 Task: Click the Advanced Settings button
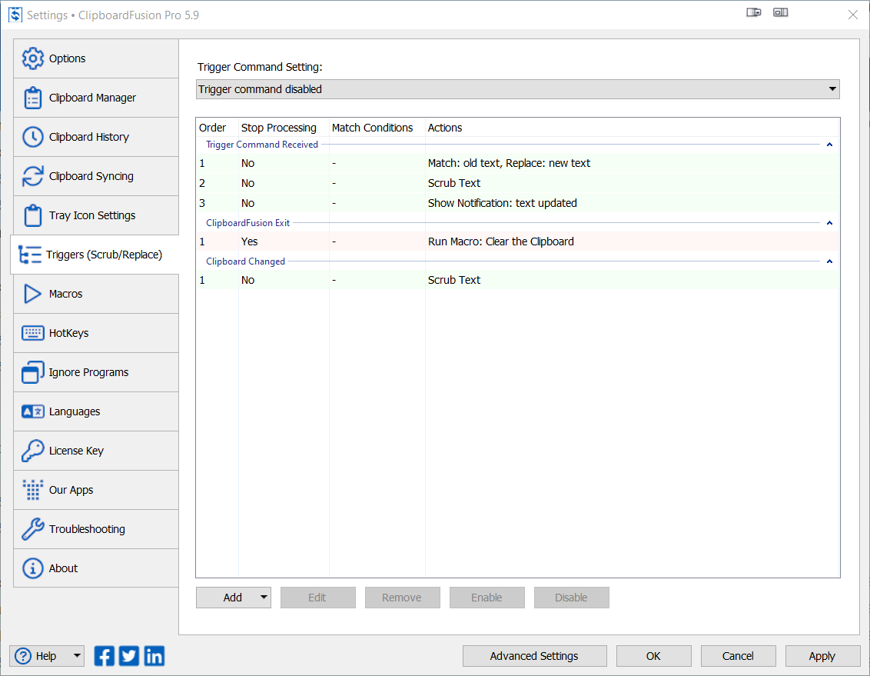(x=534, y=656)
